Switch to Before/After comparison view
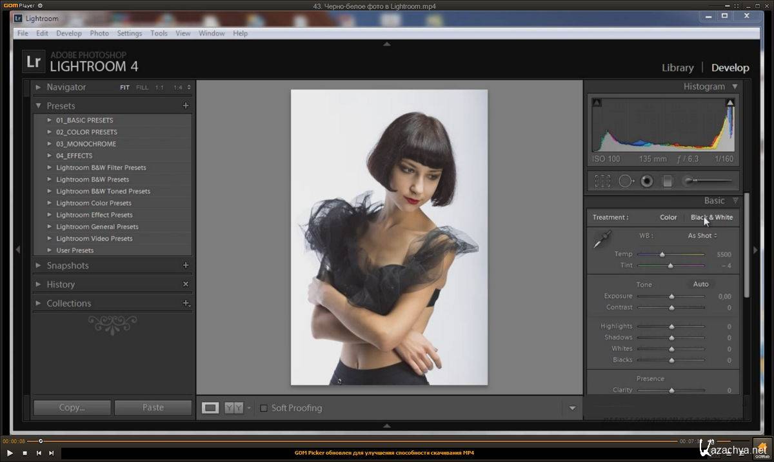The image size is (774, 462). pos(233,408)
